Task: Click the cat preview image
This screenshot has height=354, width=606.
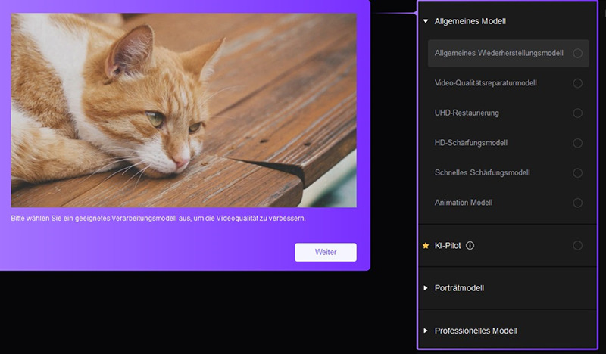Action: click(x=183, y=110)
